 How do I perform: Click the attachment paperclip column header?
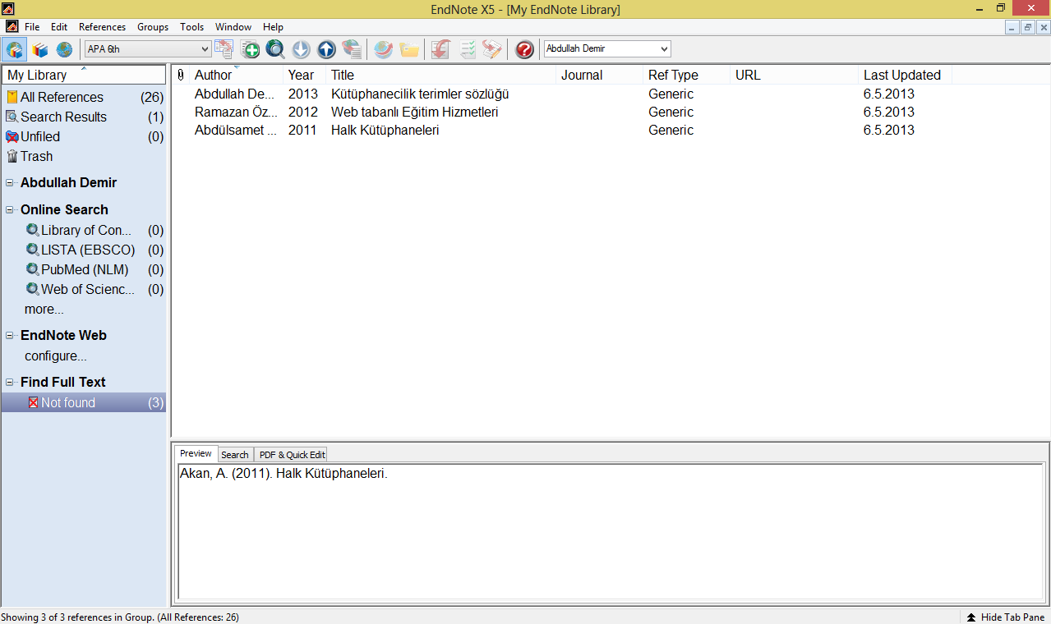[181, 75]
